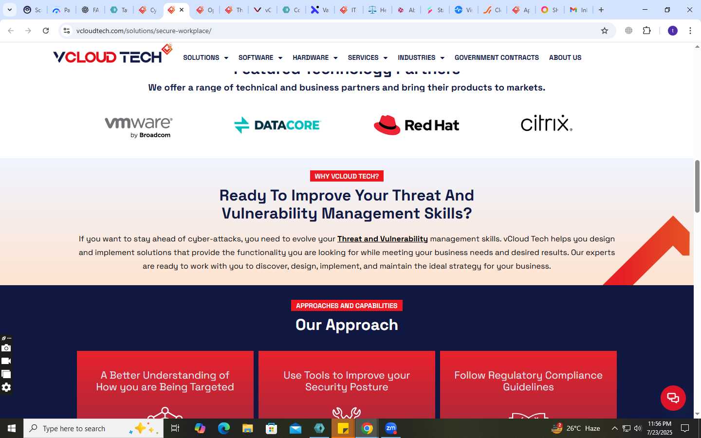Open 'A Better Understanding' approach card
701x438 pixels.
click(165, 384)
